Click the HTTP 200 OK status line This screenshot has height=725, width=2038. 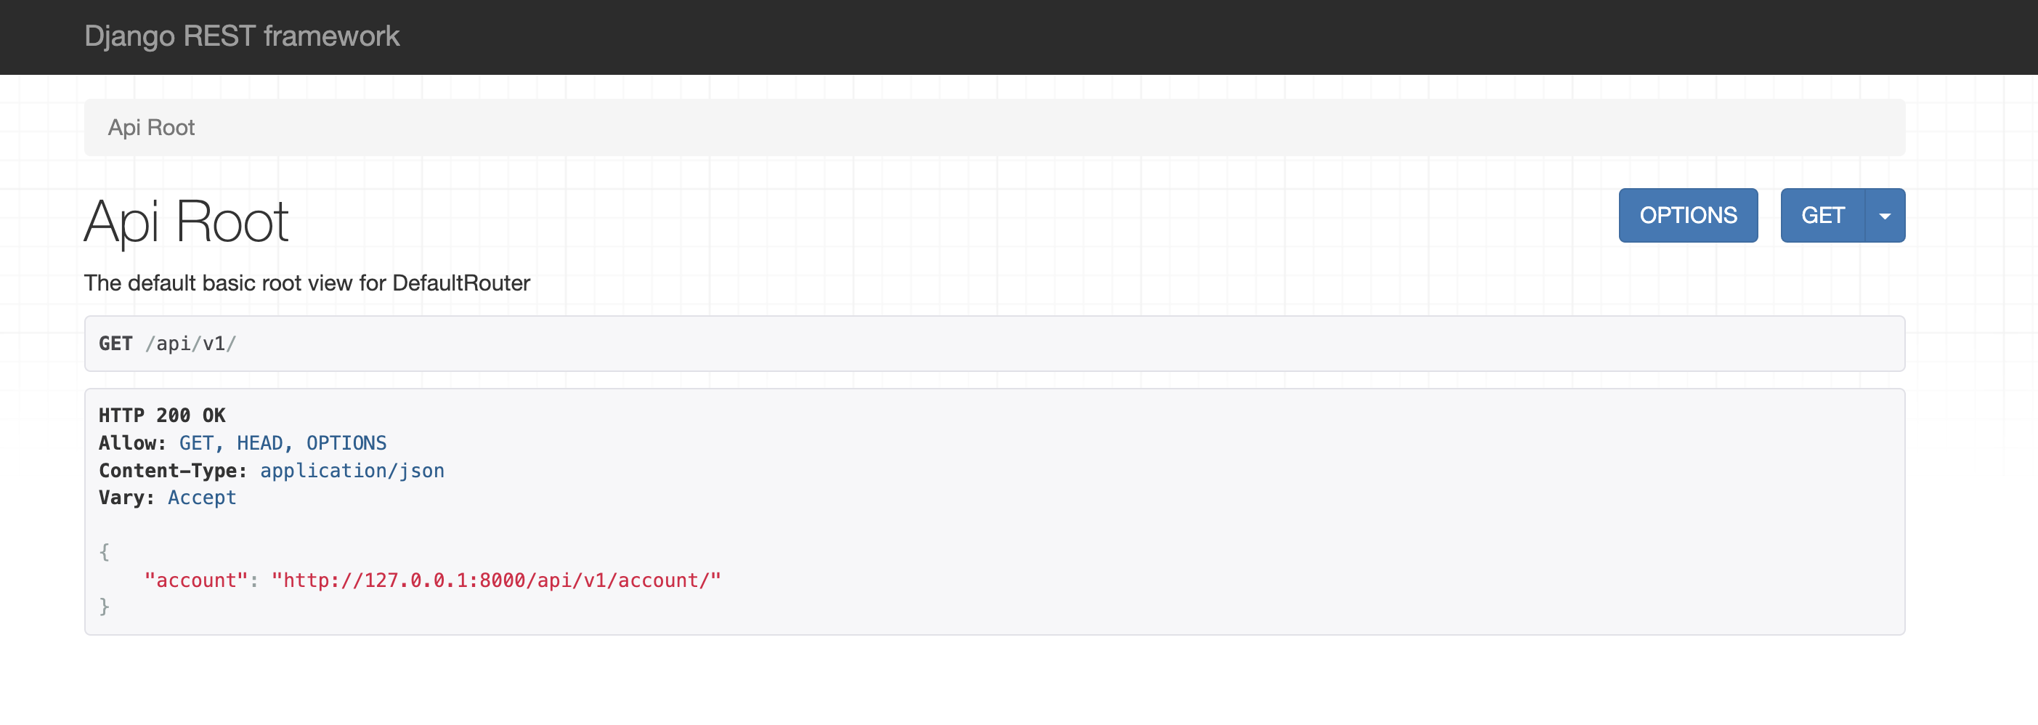(161, 415)
